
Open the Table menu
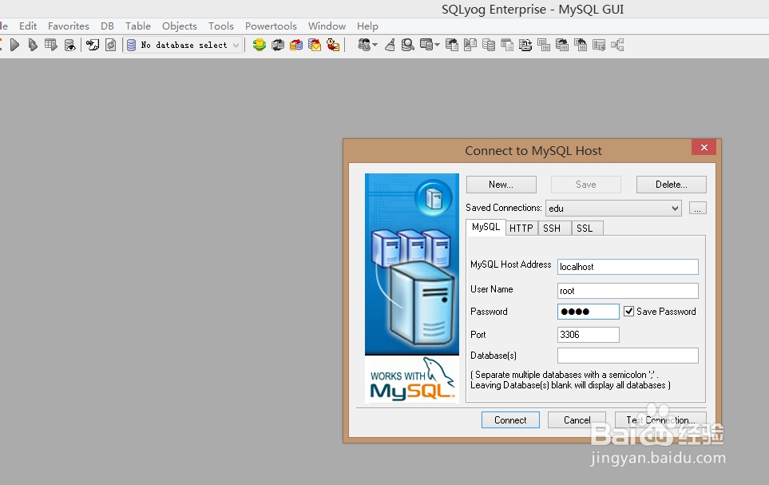(138, 26)
